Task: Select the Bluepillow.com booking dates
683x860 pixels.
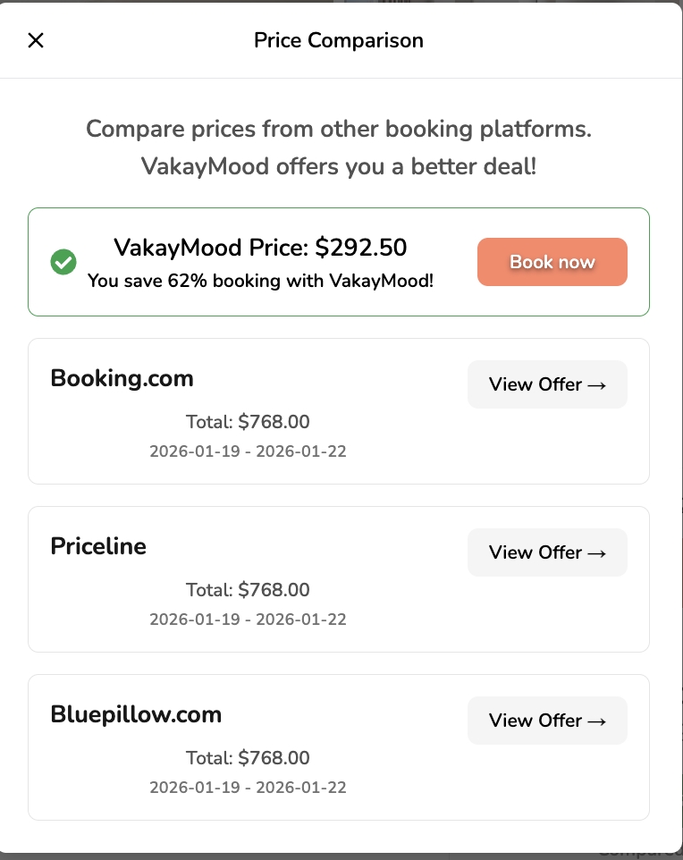Action: (248, 787)
